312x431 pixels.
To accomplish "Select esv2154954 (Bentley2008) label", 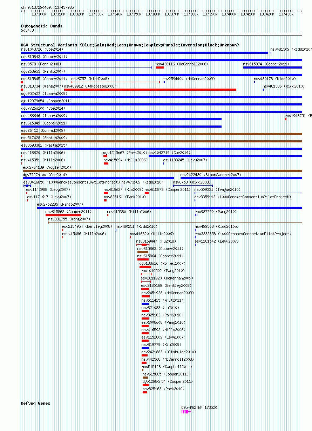I will [x=87, y=226].
